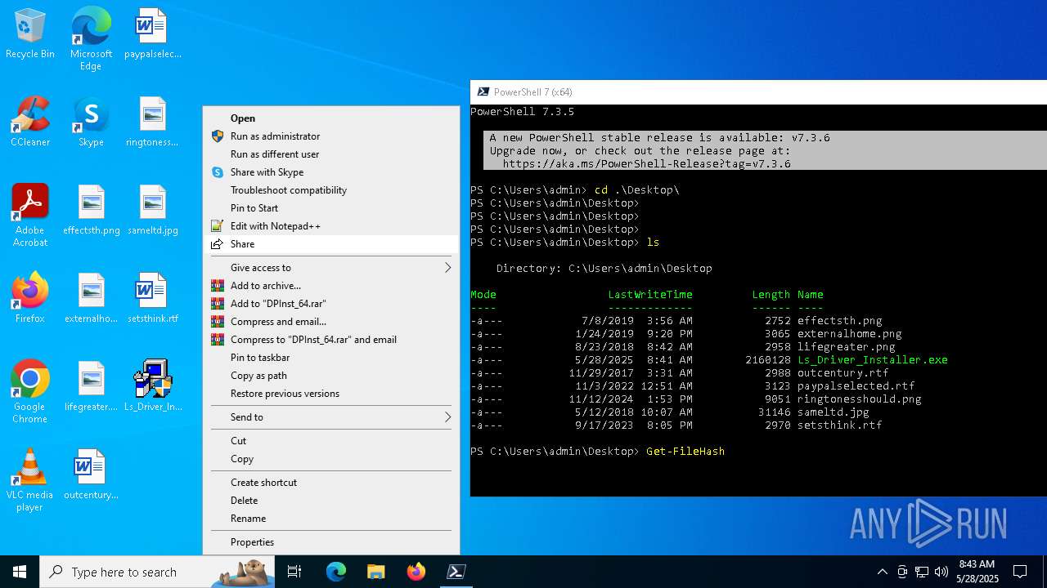1047x588 pixels.
Task: Select Share with Skype
Action: click(331, 172)
